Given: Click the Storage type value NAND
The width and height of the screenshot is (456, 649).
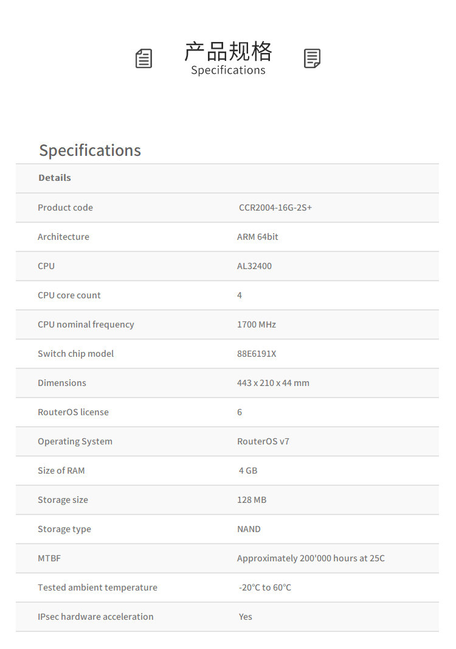Looking at the screenshot, I should (x=249, y=529).
